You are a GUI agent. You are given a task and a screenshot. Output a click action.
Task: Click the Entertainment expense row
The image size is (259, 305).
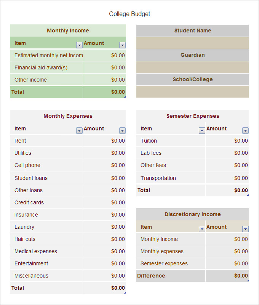(31, 263)
